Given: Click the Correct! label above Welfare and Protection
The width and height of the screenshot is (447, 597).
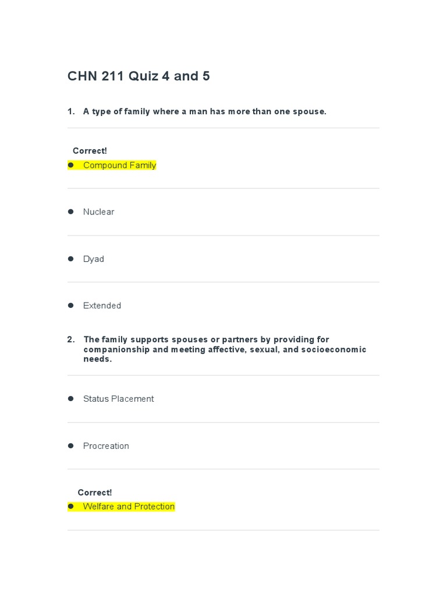Looking at the screenshot, I should click(95, 493).
